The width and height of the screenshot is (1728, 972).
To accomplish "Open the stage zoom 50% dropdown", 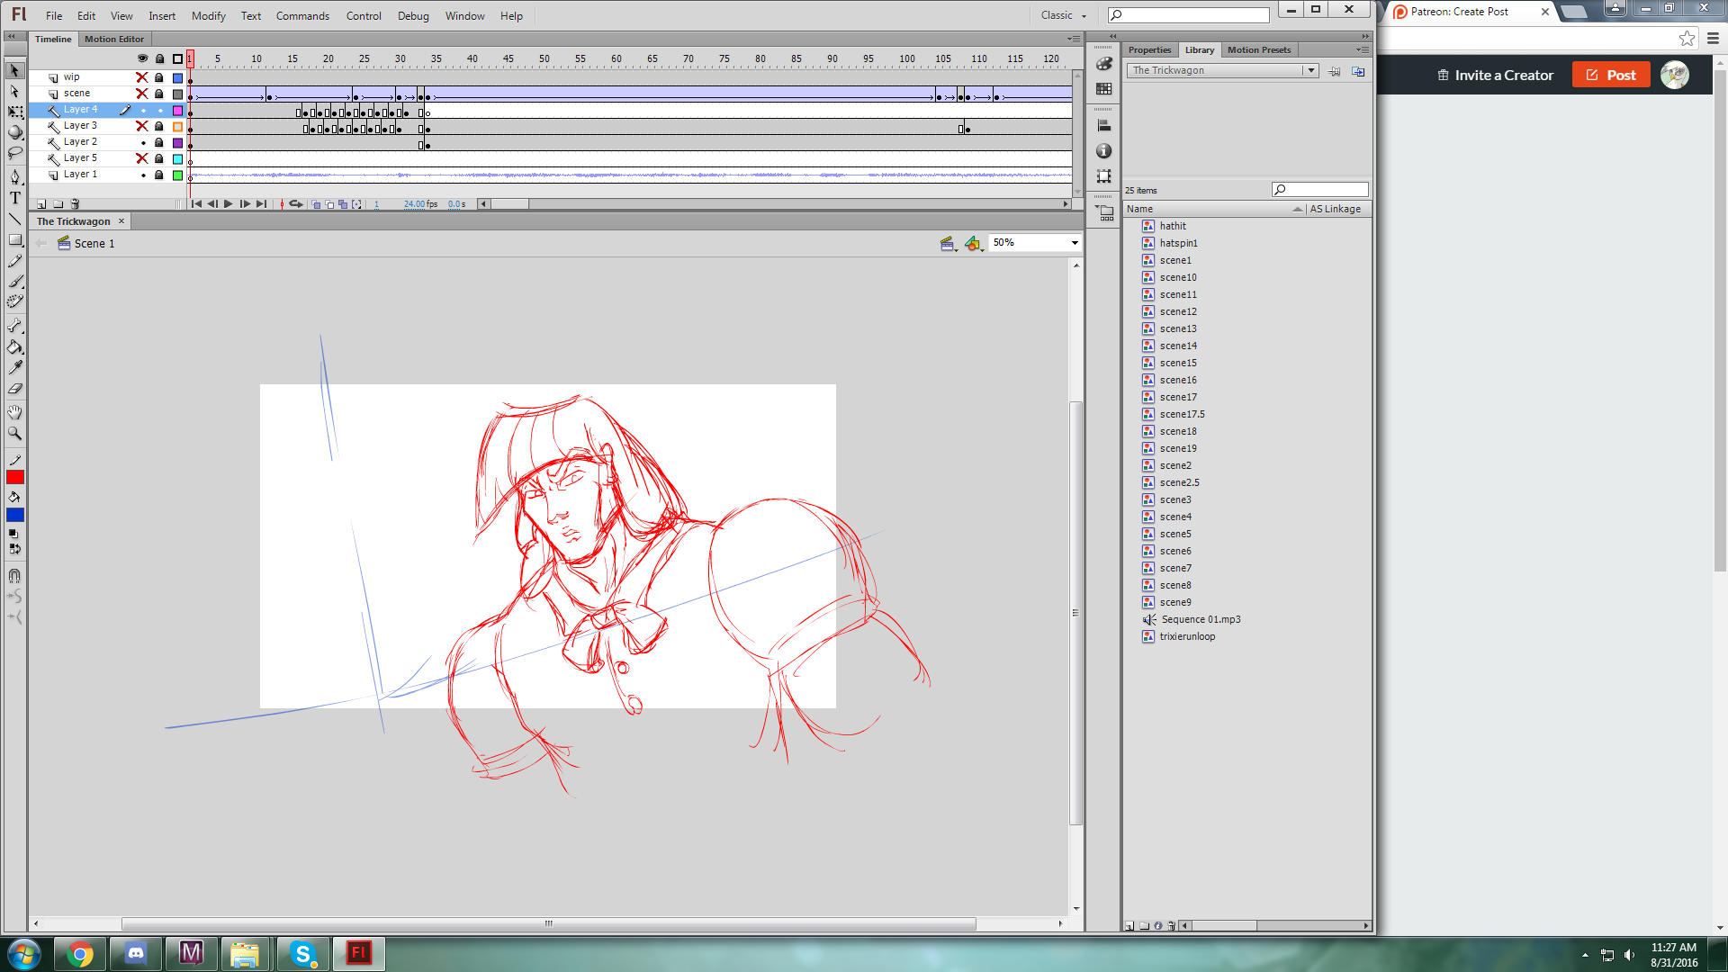I will click(1074, 243).
